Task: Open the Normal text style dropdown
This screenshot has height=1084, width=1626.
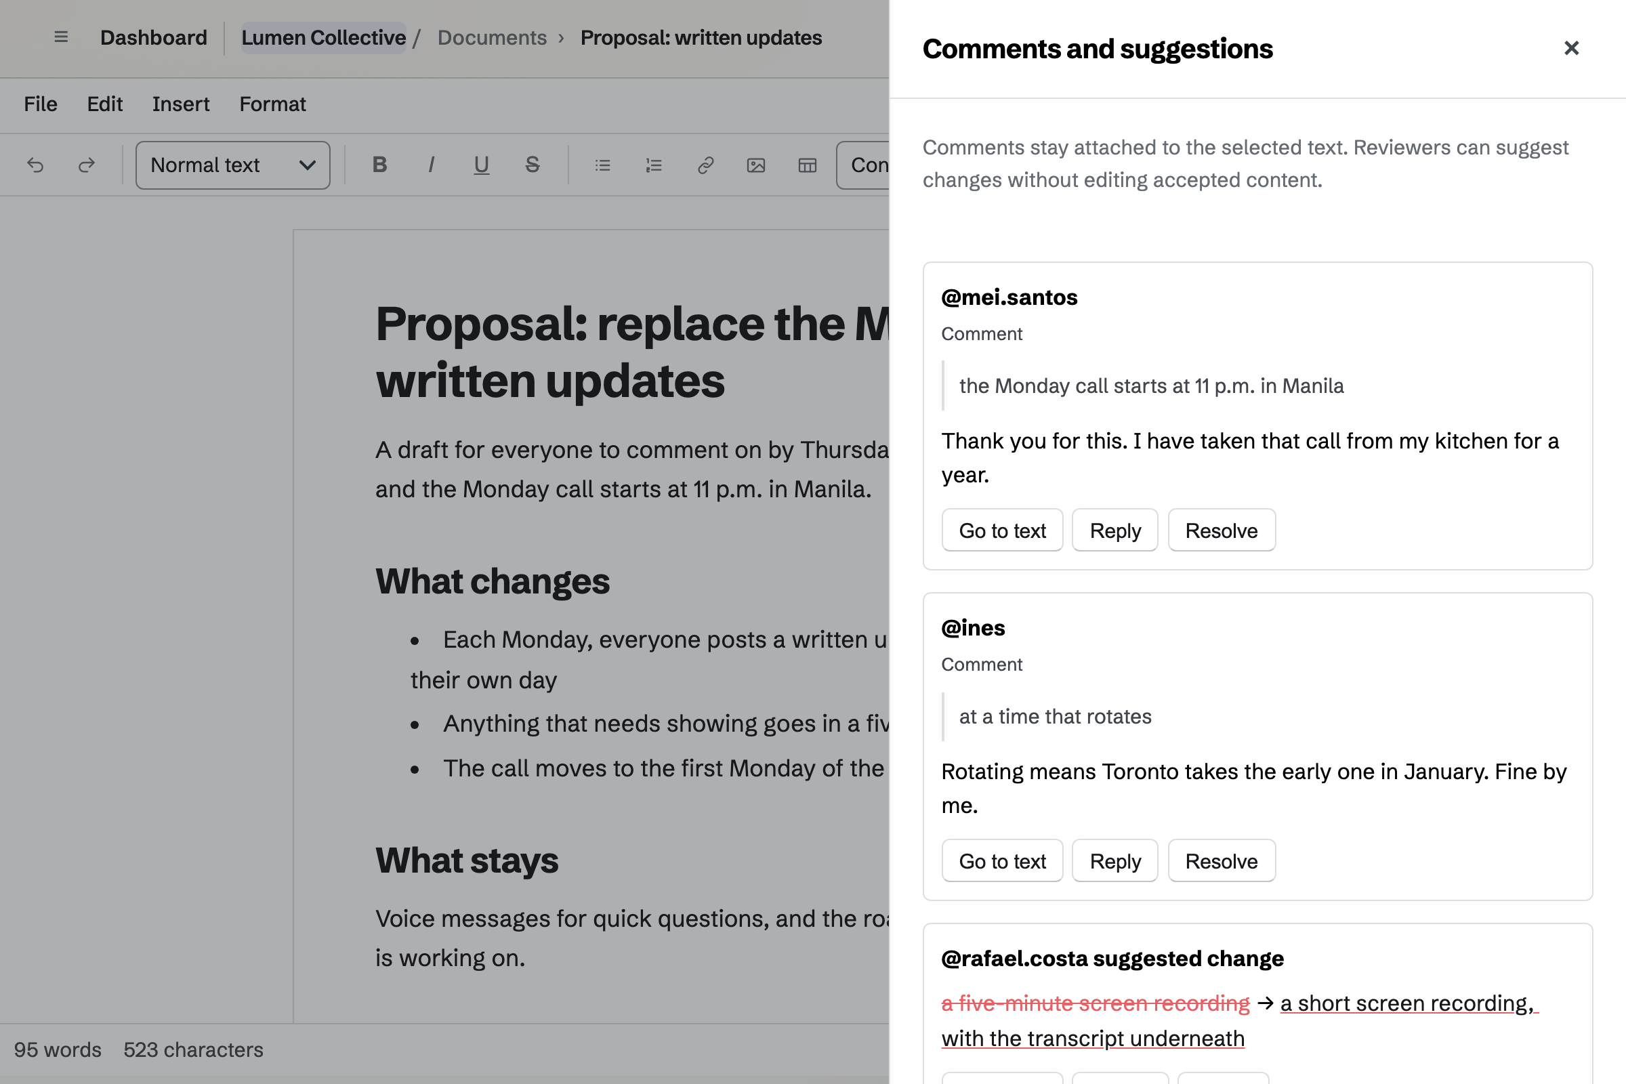Action: (233, 165)
